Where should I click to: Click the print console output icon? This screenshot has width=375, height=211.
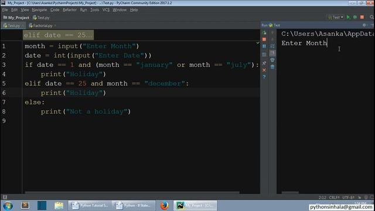(x=272, y=60)
